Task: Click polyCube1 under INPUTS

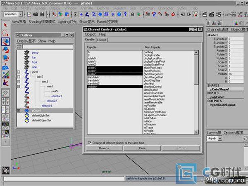Action: (217, 97)
